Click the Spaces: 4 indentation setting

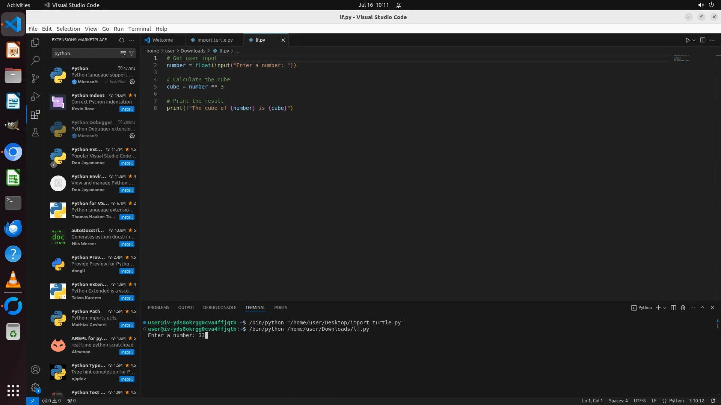(618, 400)
